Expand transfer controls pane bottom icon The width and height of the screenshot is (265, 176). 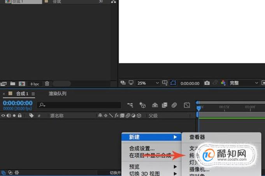10,173
